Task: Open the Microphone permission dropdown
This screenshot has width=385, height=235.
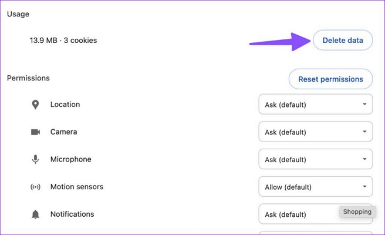Action: (315, 159)
